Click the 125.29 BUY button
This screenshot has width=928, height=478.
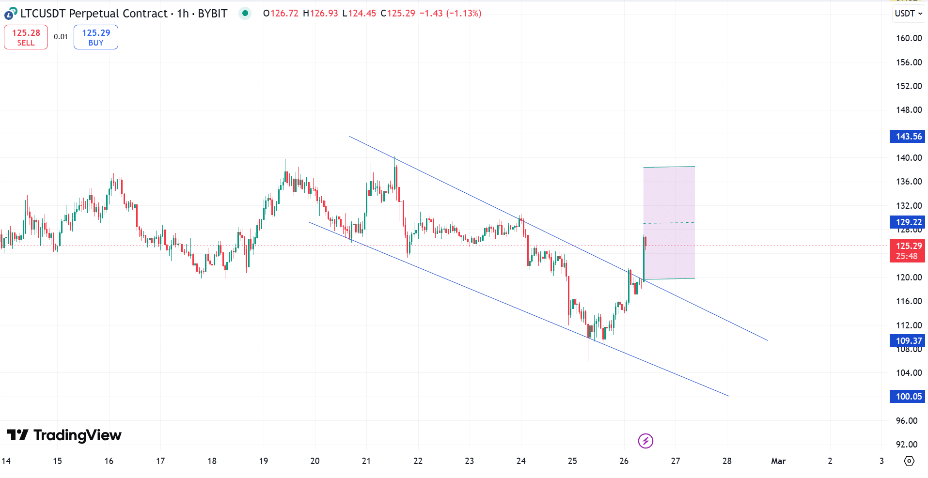(x=96, y=37)
